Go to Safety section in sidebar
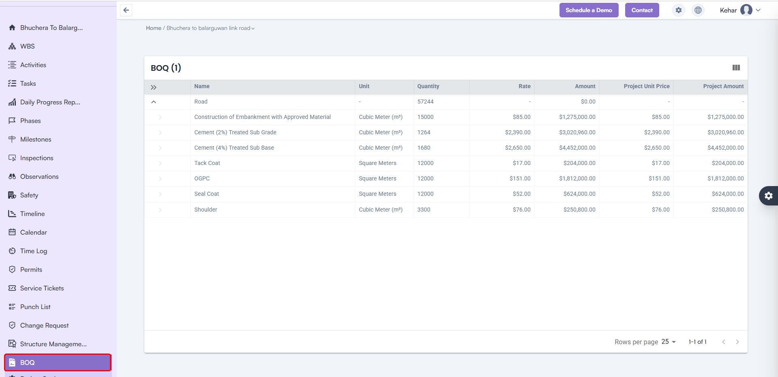 (x=29, y=195)
